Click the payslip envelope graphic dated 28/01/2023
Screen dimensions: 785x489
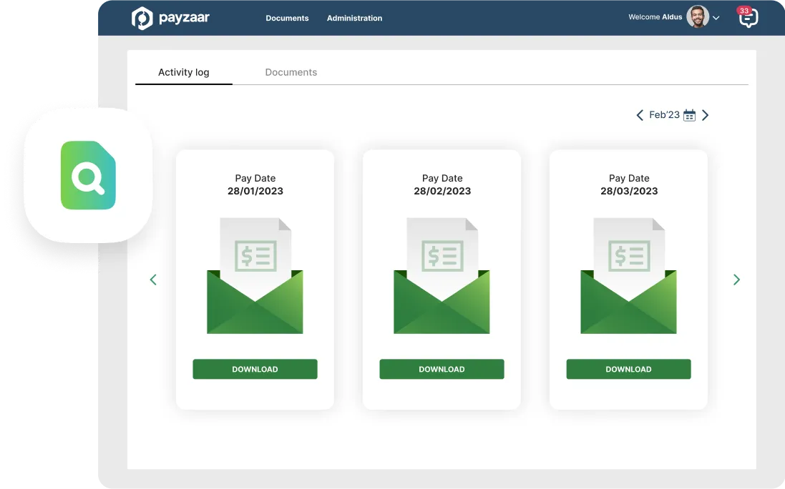pos(255,275)
